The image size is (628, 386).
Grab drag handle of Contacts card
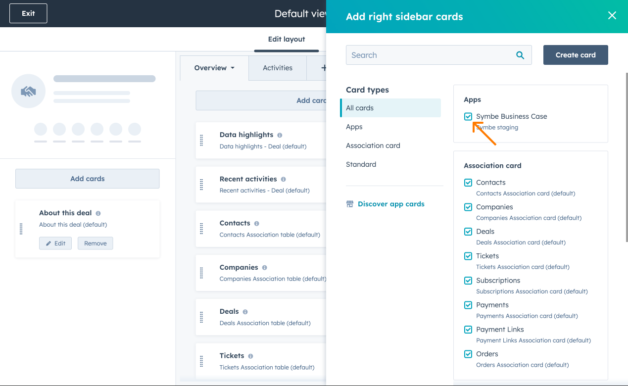(201, 229)
